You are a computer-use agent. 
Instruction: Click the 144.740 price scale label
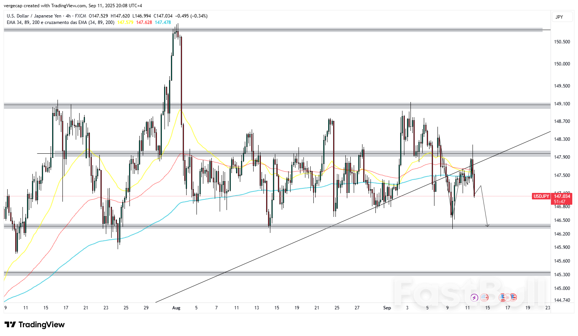tap(562, 300)
